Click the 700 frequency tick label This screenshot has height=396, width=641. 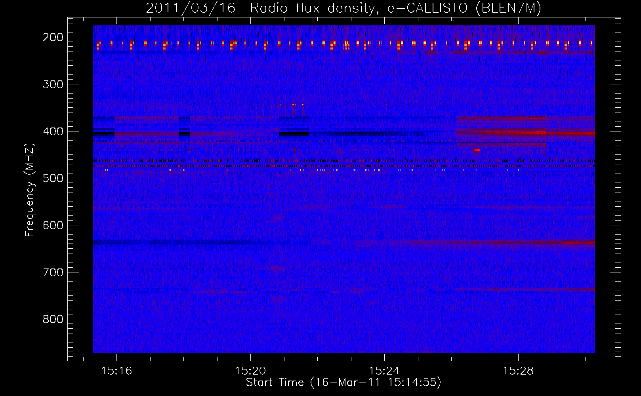coord(53,272)
